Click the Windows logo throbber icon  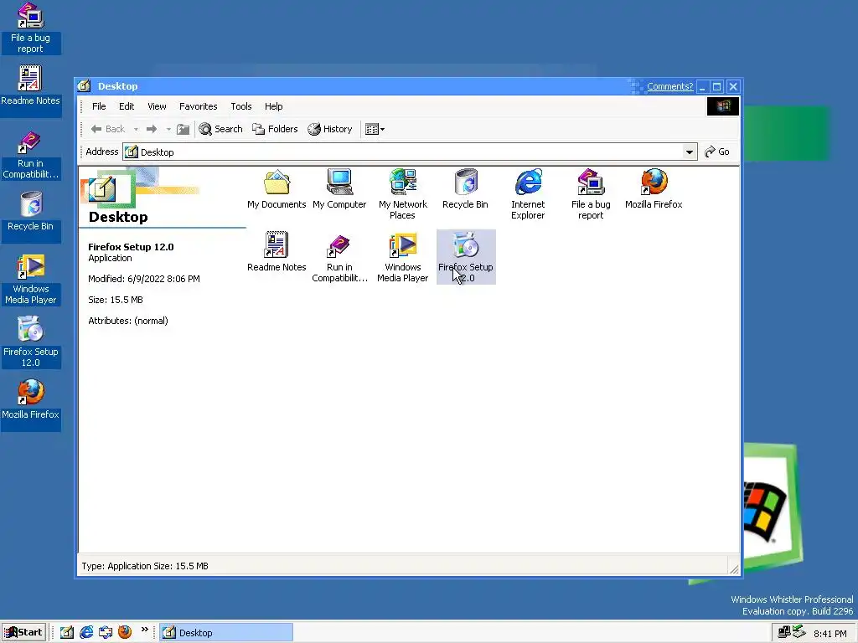tap(723, 106)
